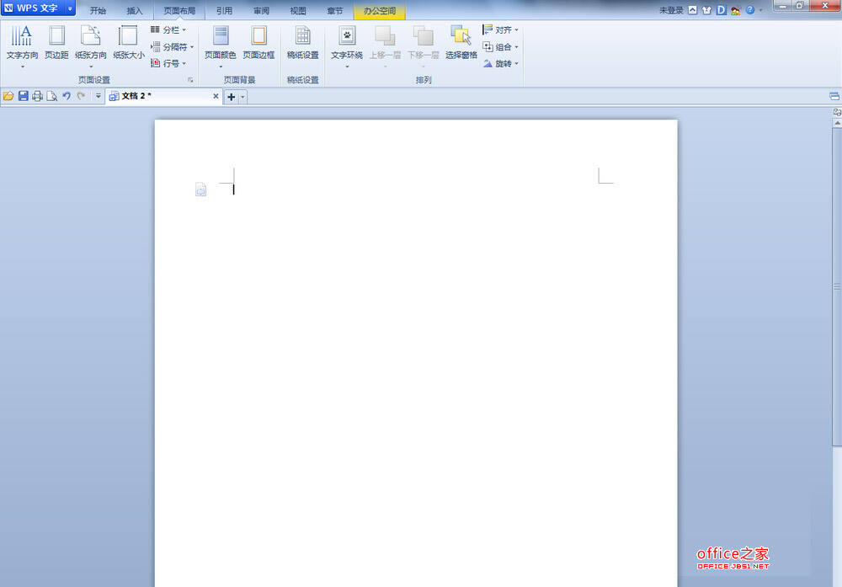
Task: Close the 文档 2 document tab
Action: tap(216, 96)
